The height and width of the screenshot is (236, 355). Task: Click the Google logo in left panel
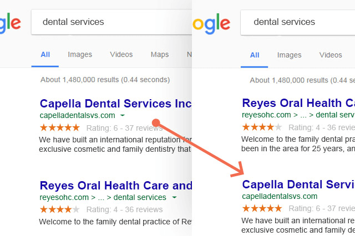click(10, 23)
